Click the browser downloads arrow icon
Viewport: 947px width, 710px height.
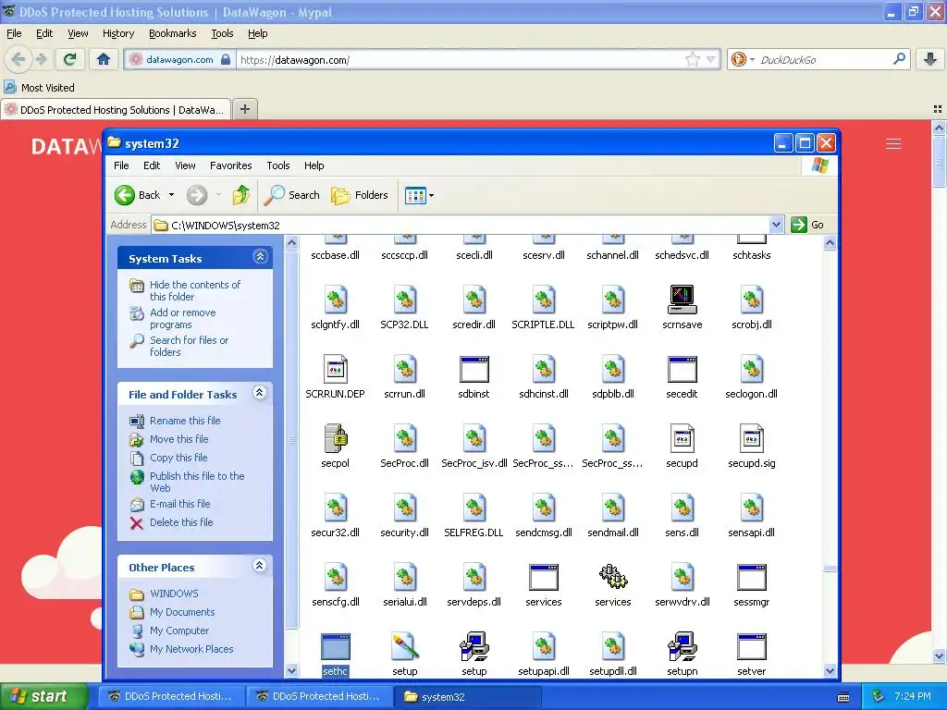click(930, 59)
